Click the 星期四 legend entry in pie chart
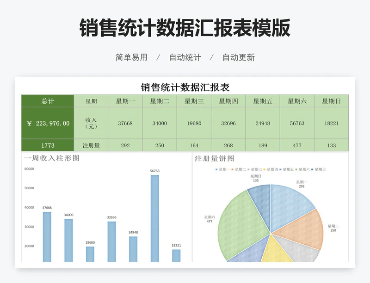The width and height of the screenshot is (370, 283). pyautogui.click(x=271, y=169)
